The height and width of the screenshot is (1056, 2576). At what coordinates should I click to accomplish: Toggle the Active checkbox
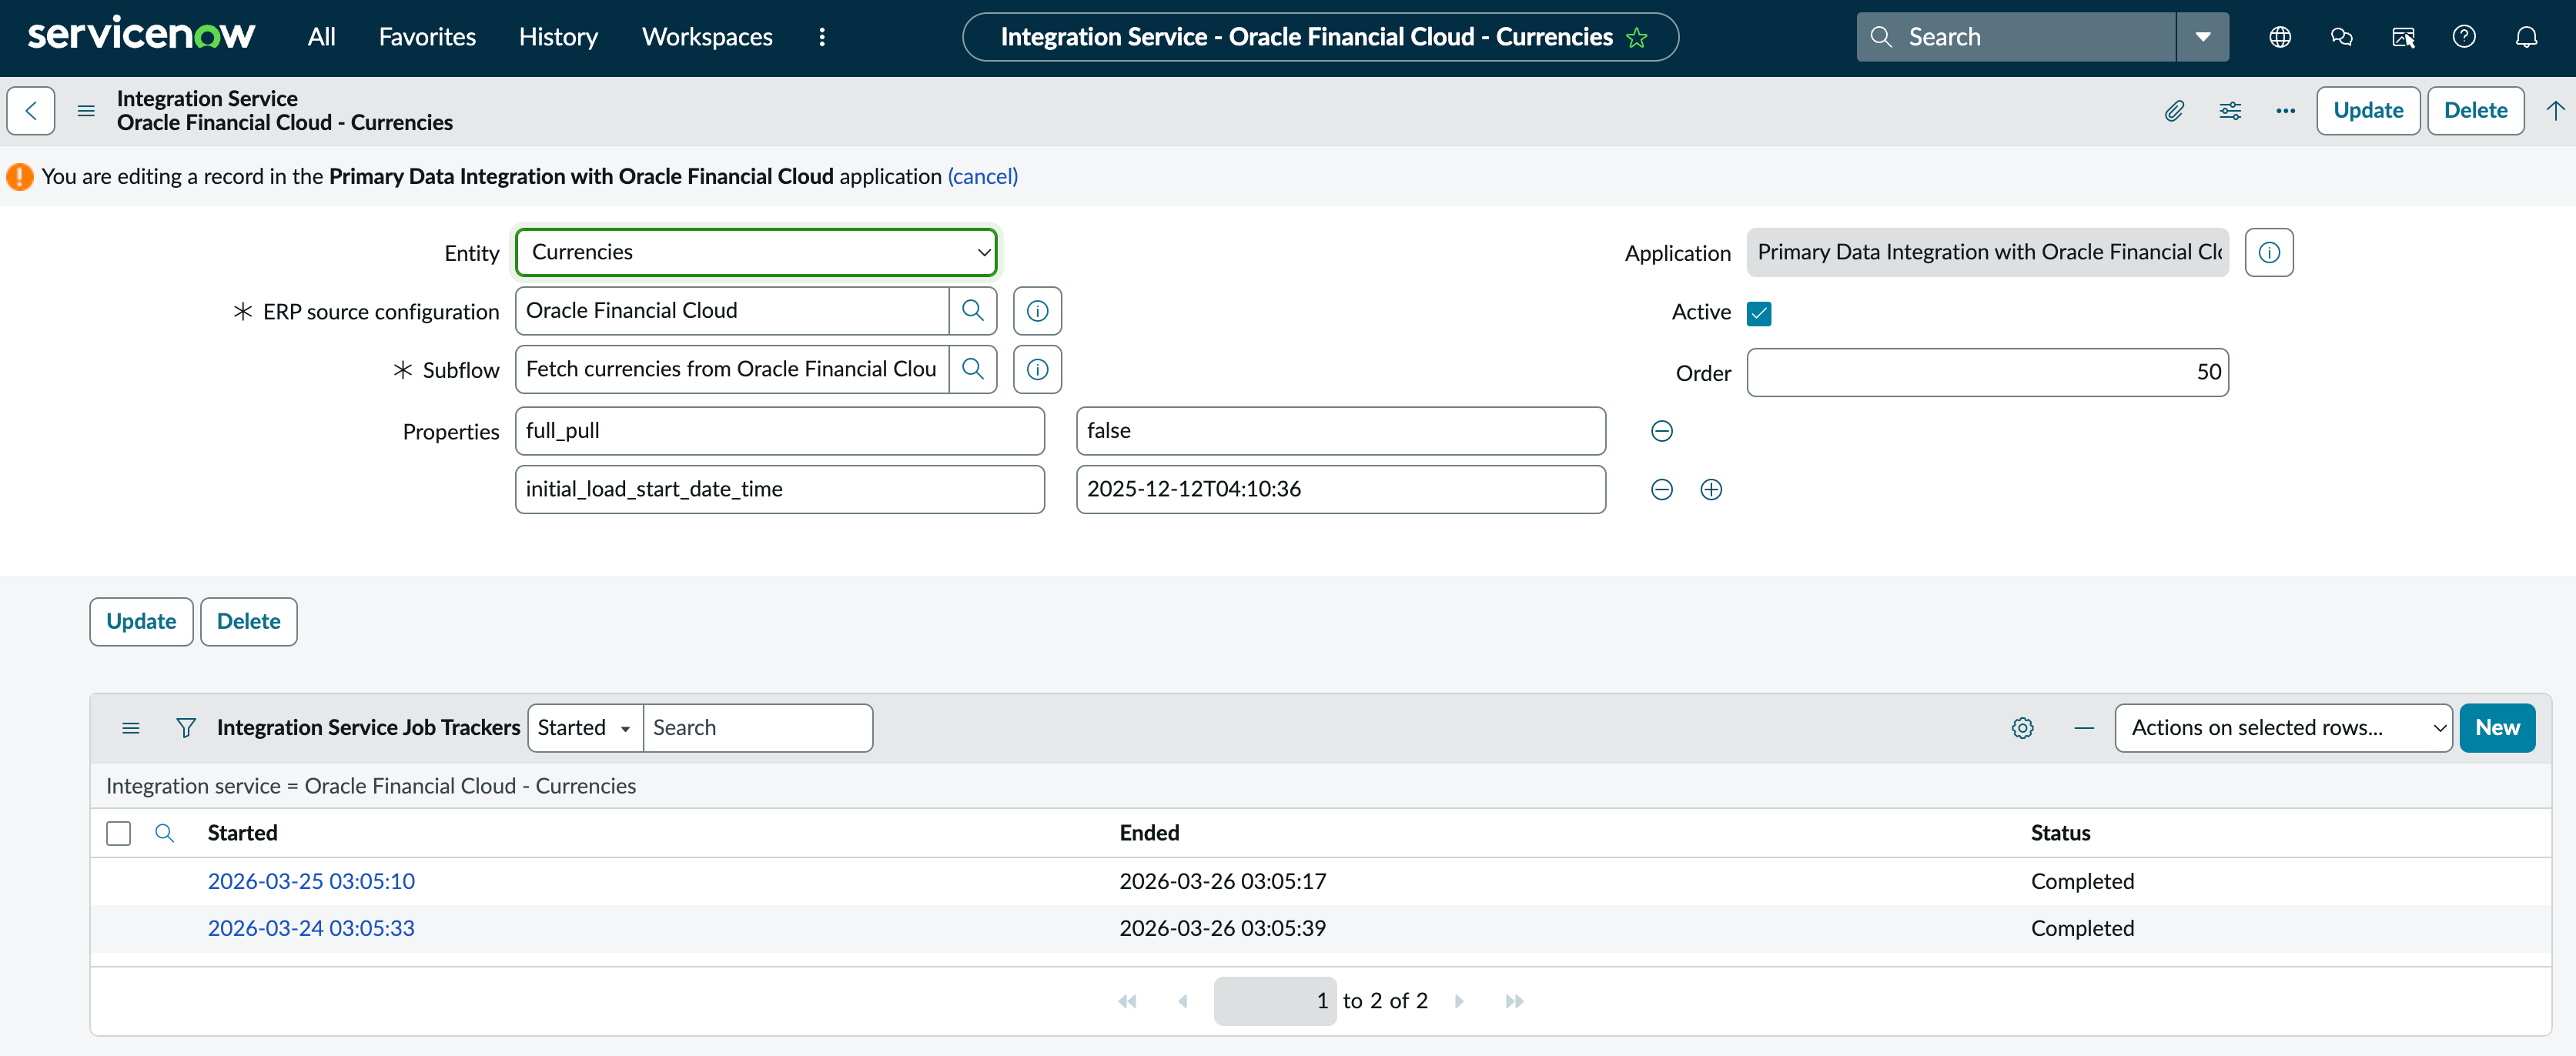(x=1759, y=313)
